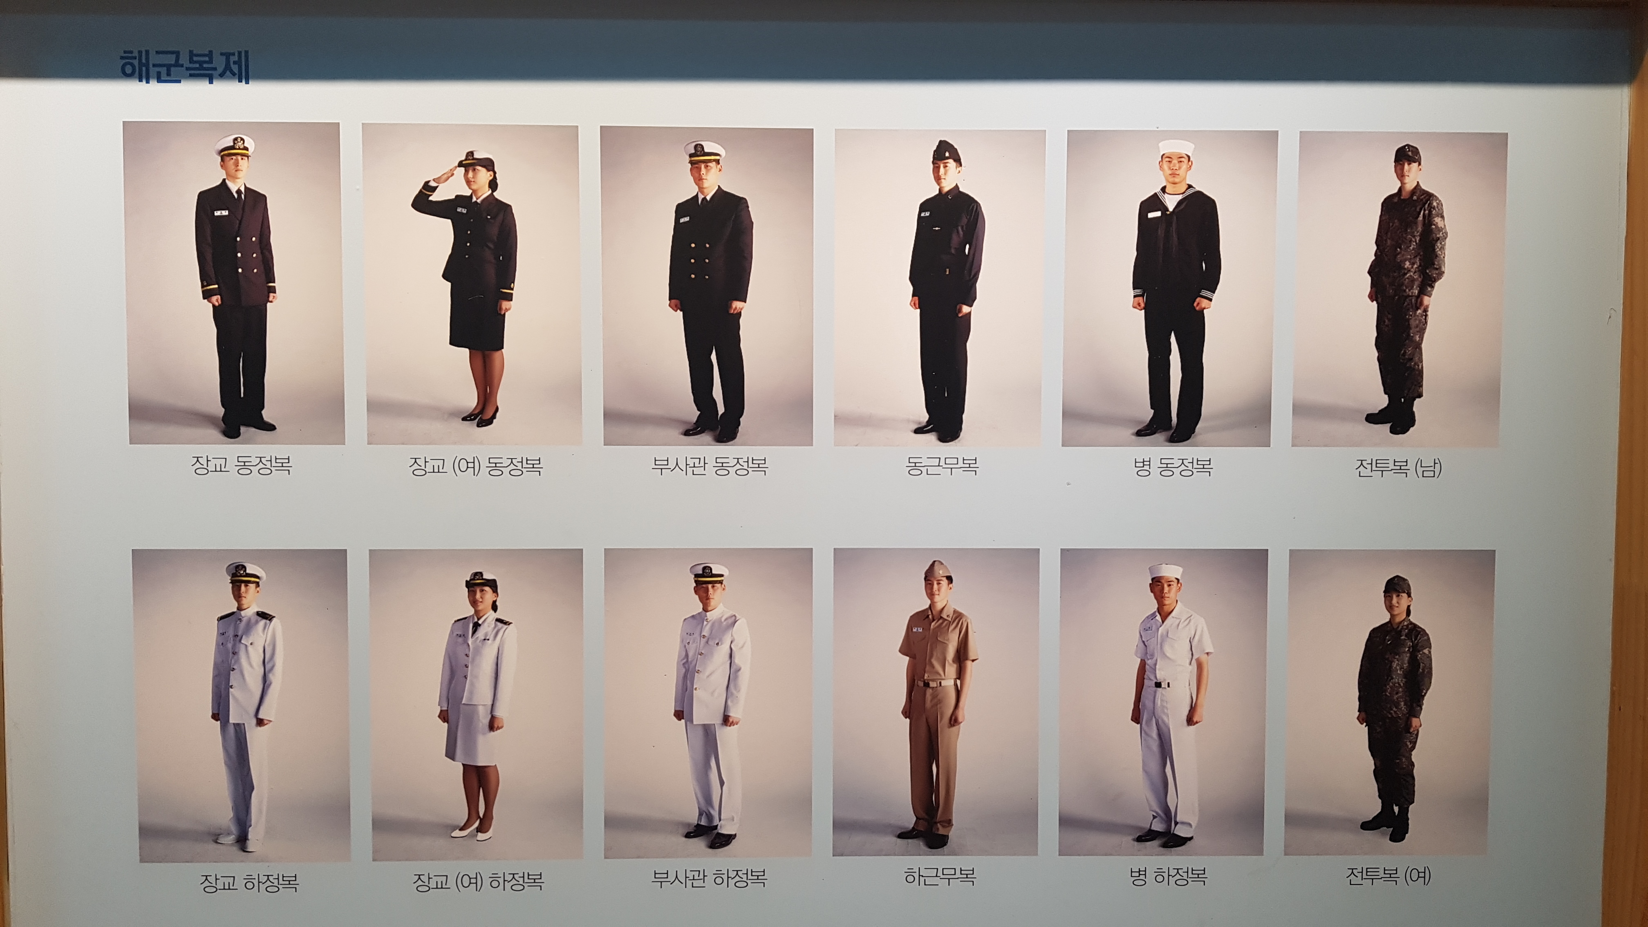
Task: Click the caption 병 하정복
Action: 1168,876
